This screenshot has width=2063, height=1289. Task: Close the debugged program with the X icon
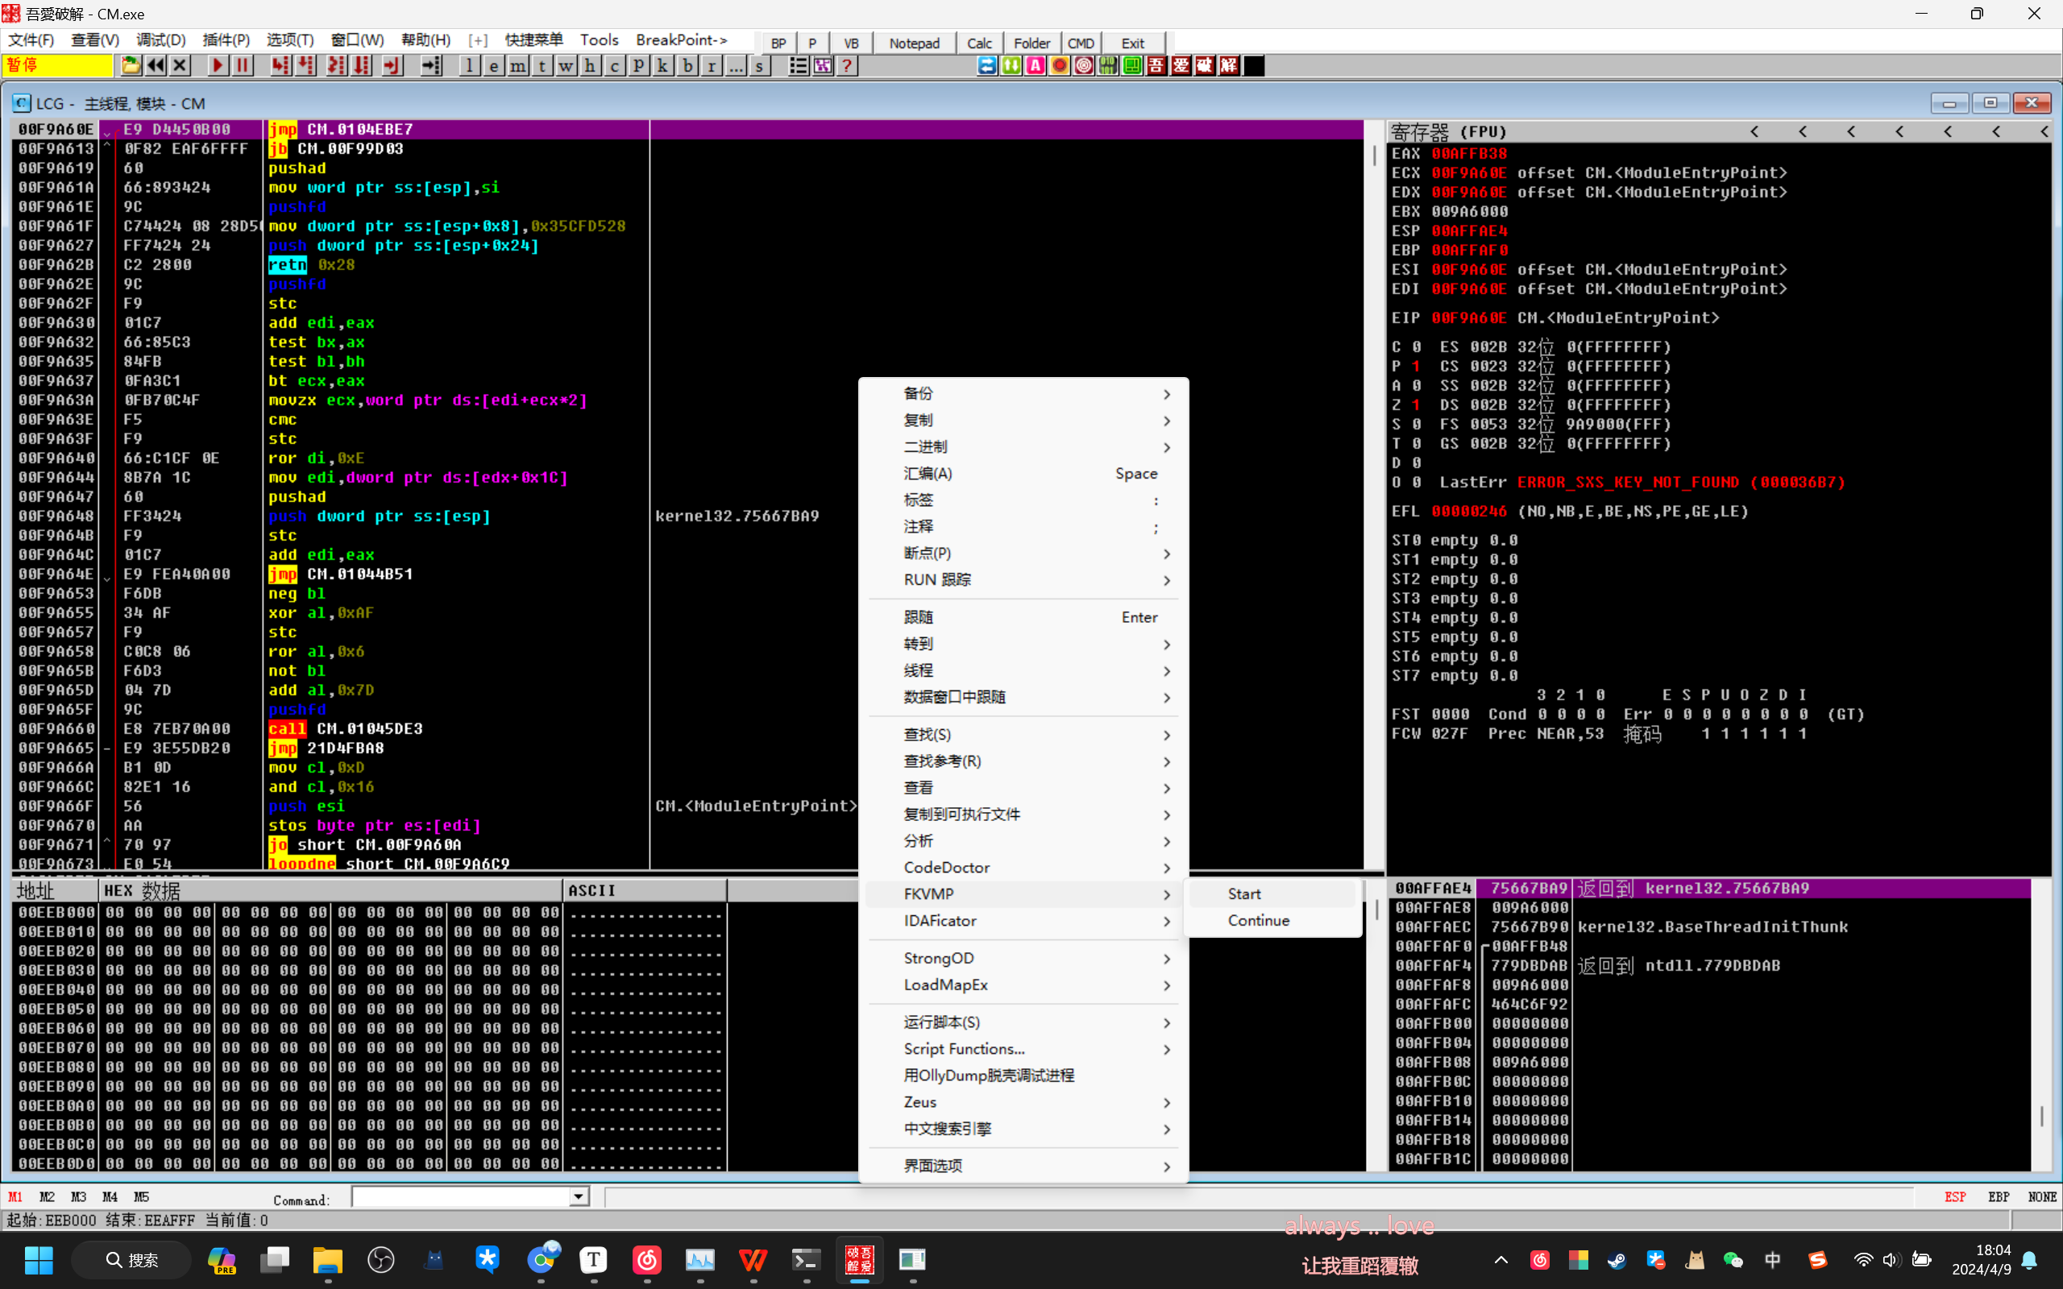click(x=179, y=65)
